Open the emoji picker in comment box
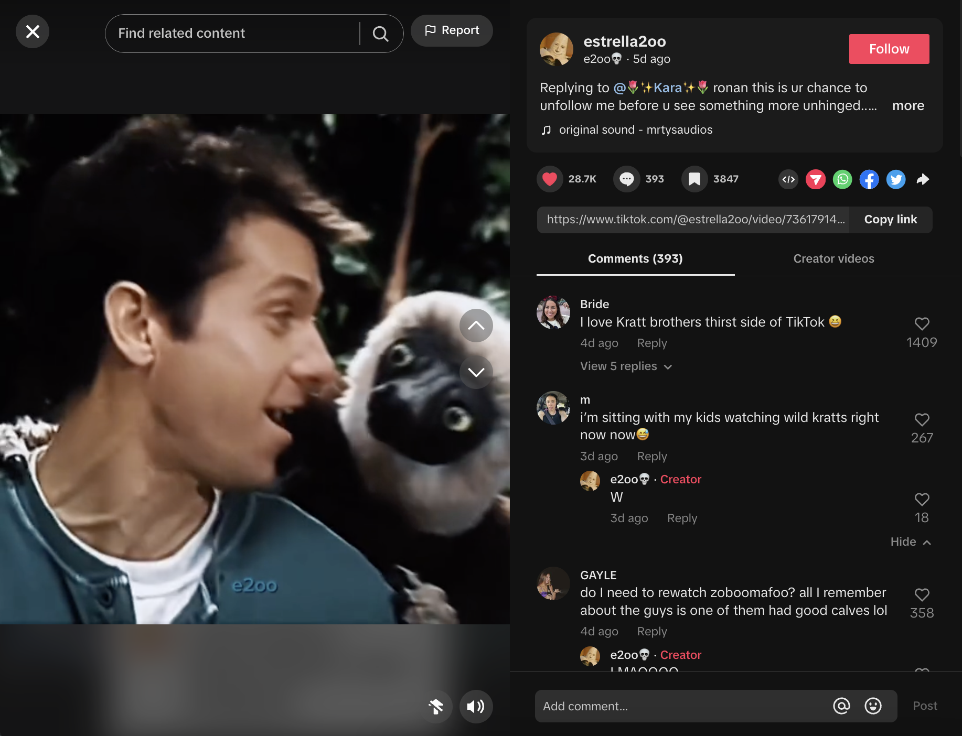The image size is (962, 736). (873, 706)
